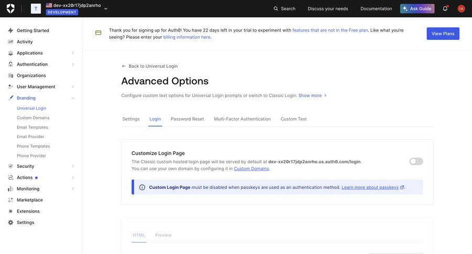This screenshot has height=254, width=472.
Task: Open Phone Provider in sidebar
Action: click(31, 156)
